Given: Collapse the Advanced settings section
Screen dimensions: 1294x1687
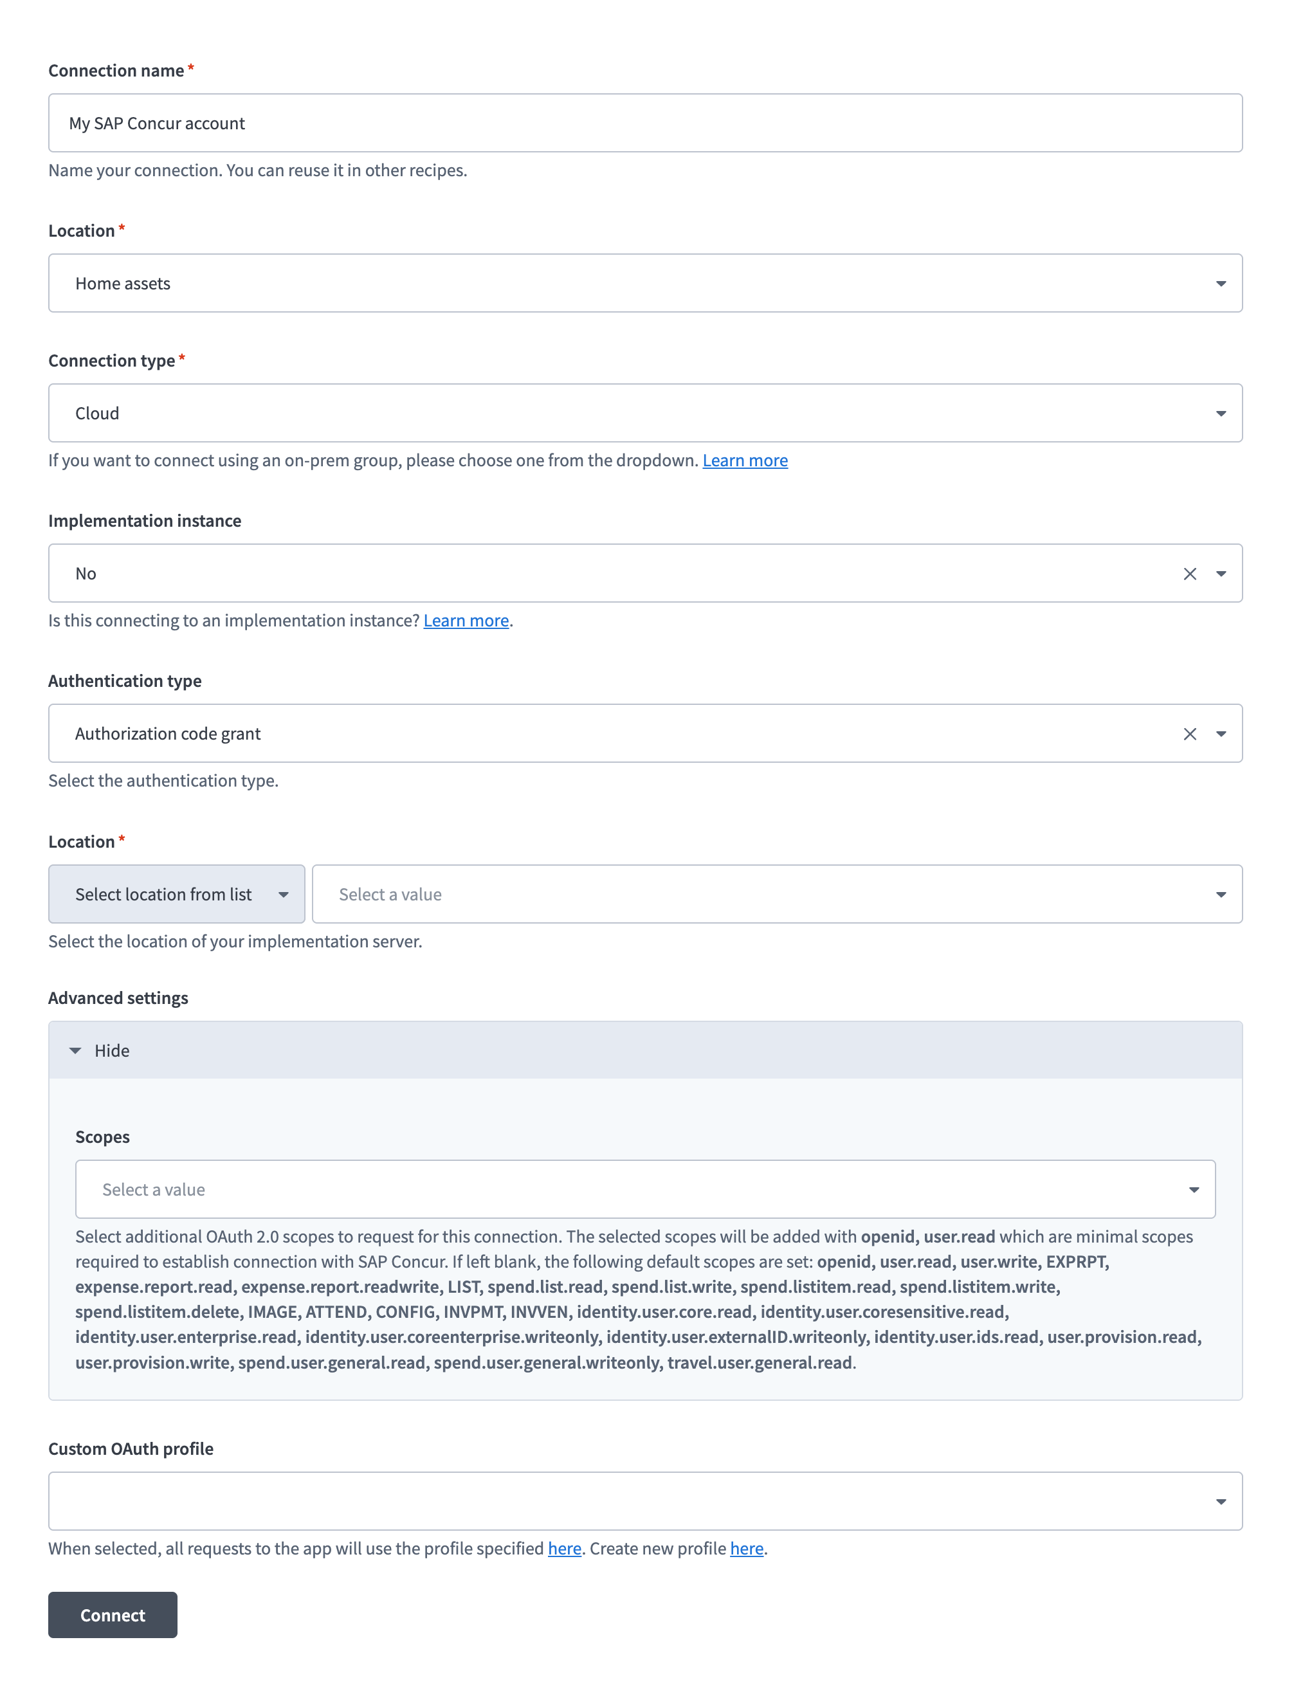Looking at the screenshot, I should pyautogui.click(x=112, y=1050).
